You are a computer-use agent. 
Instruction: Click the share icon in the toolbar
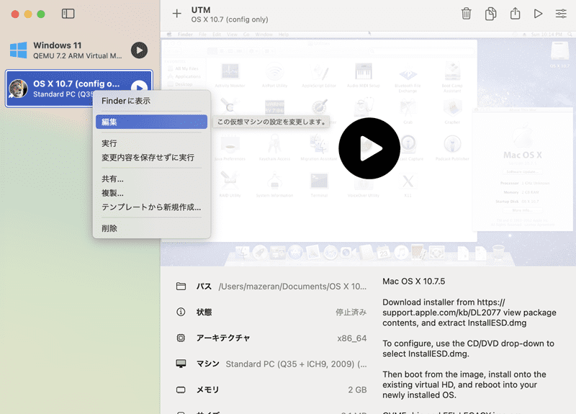point(515,13)
